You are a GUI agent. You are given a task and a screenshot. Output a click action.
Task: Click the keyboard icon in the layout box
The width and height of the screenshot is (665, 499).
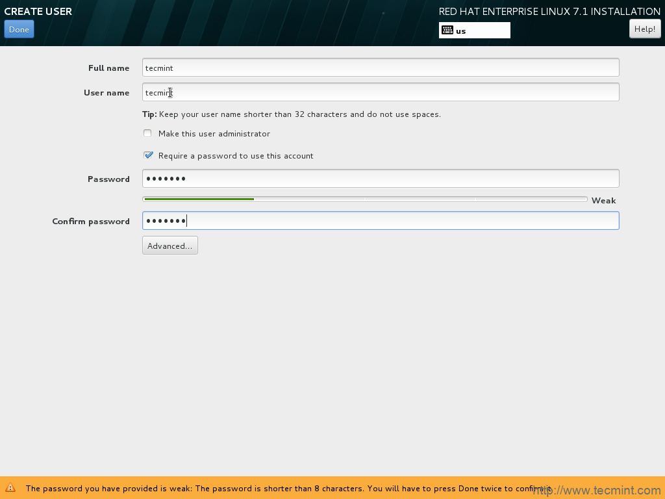(x=447, y=30)
